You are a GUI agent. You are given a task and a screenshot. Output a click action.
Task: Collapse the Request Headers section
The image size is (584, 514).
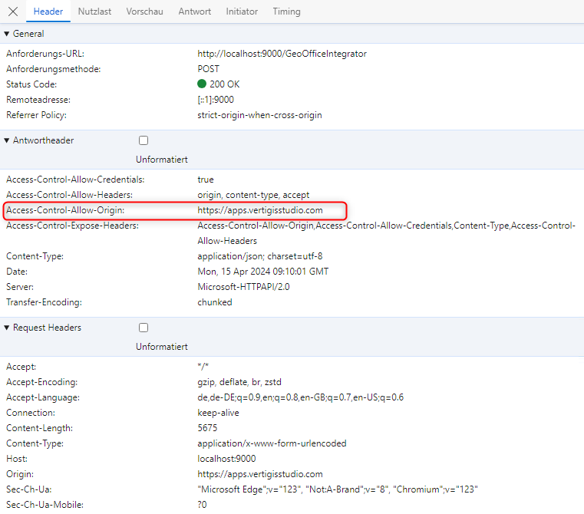[x=8, y=328]
